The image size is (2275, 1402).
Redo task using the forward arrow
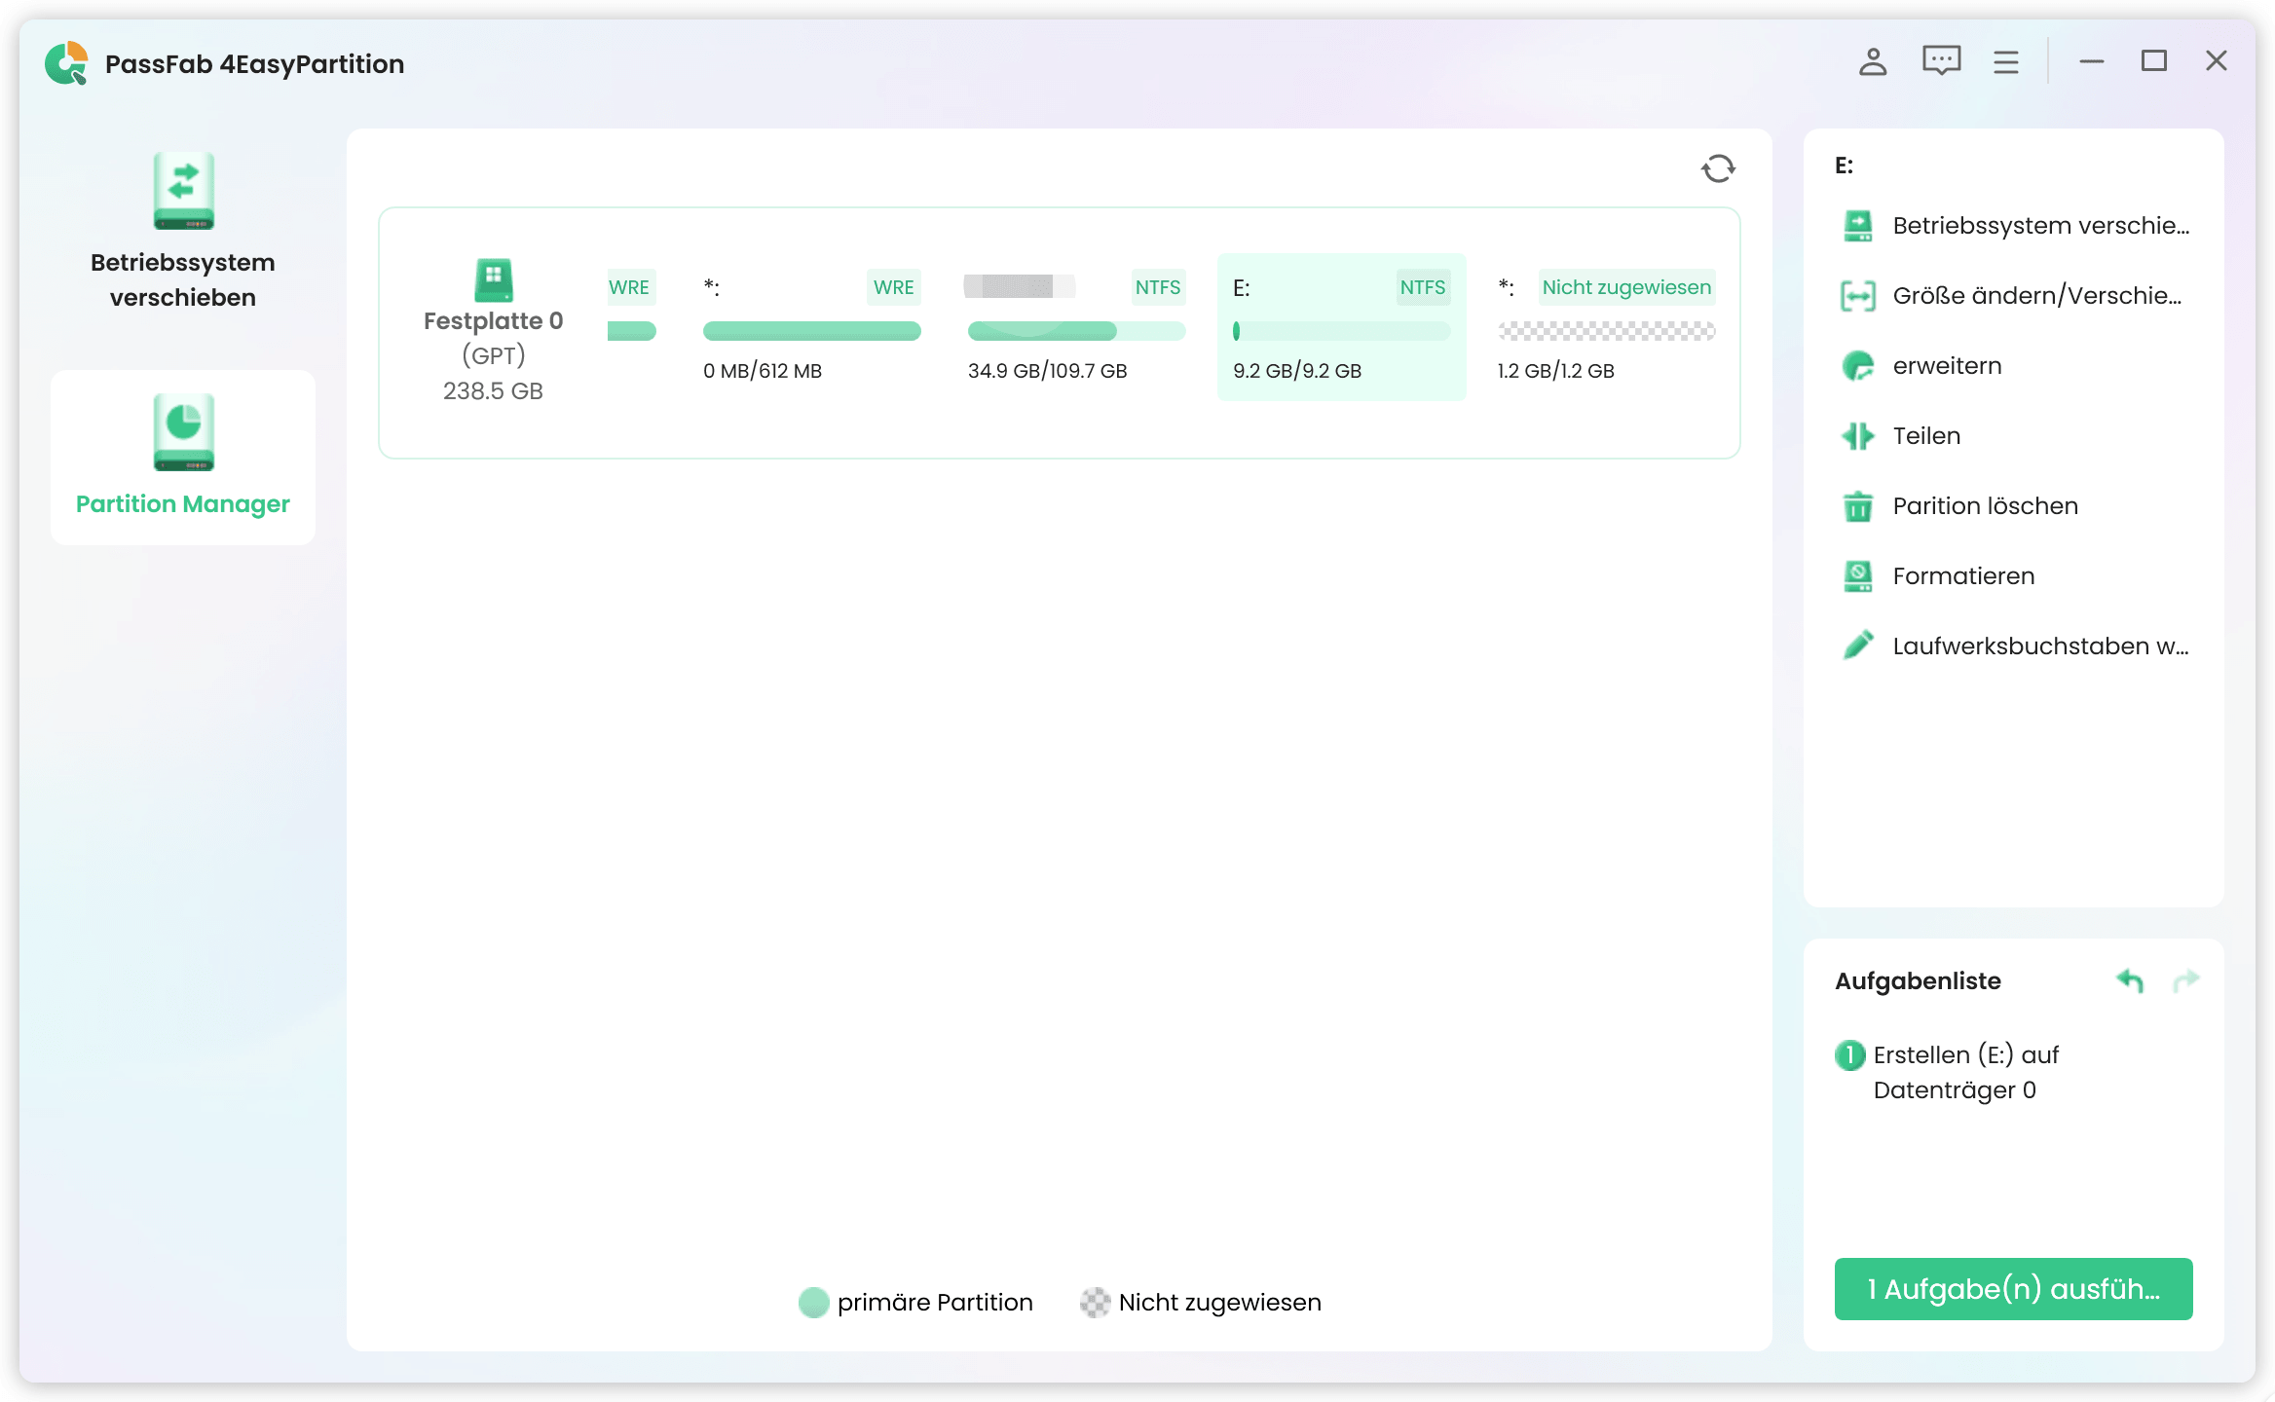2185,980
